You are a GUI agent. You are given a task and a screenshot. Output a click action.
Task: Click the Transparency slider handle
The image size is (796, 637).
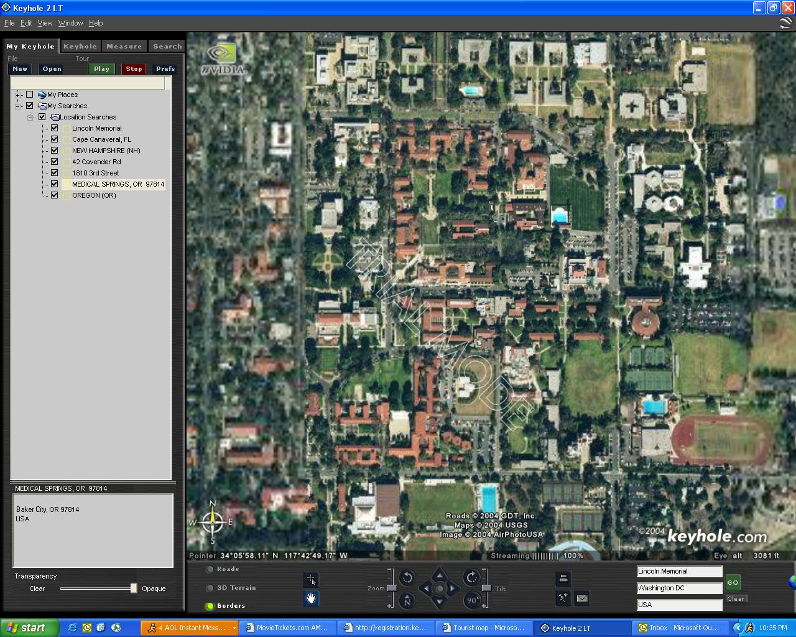tap(134, 588)
